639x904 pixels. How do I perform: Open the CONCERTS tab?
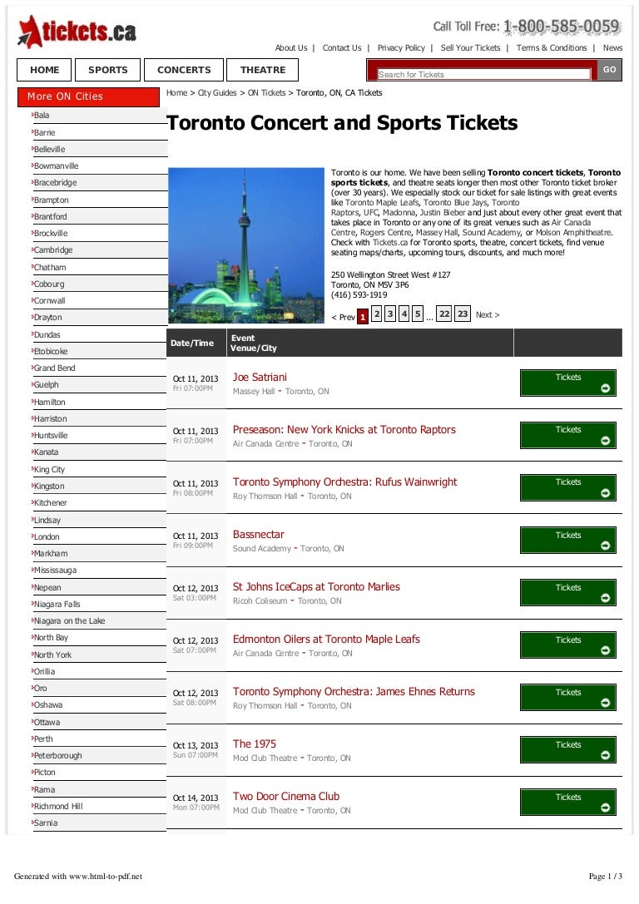[x=184, y=70]
